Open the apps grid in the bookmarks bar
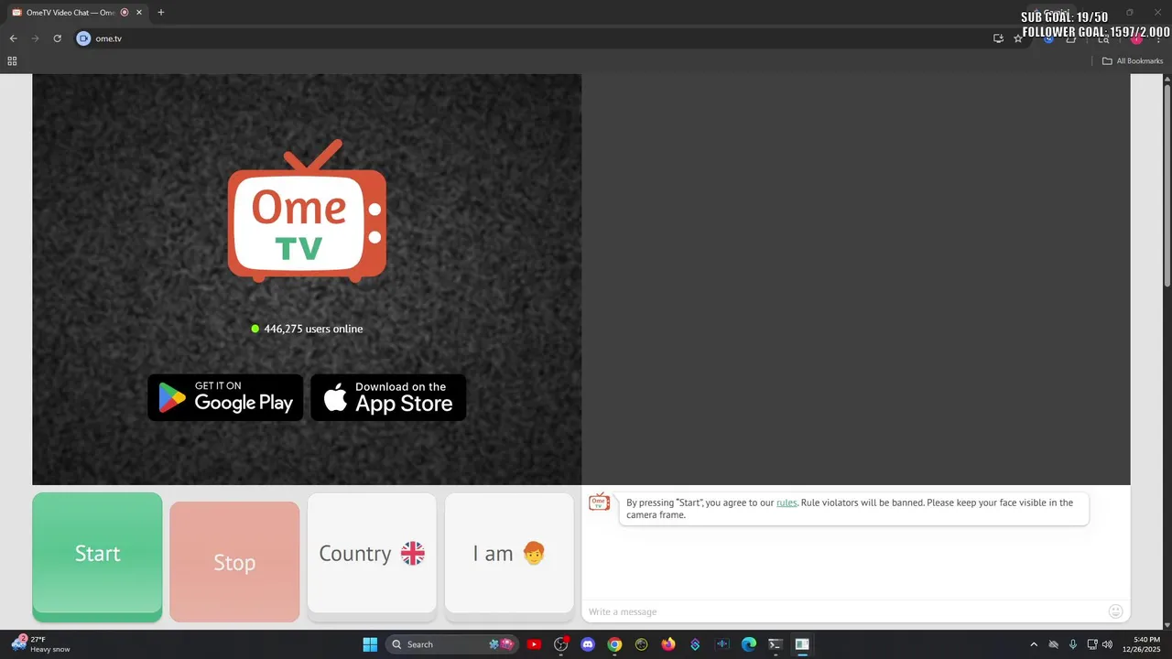 click(x=12, y=61)
